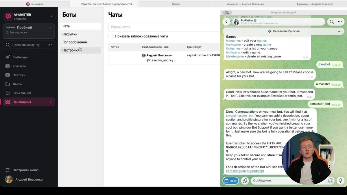This screenshot has width=347, height=195.
Task: Click the Вайбкодинг code icon
Action: coord(8,57)
